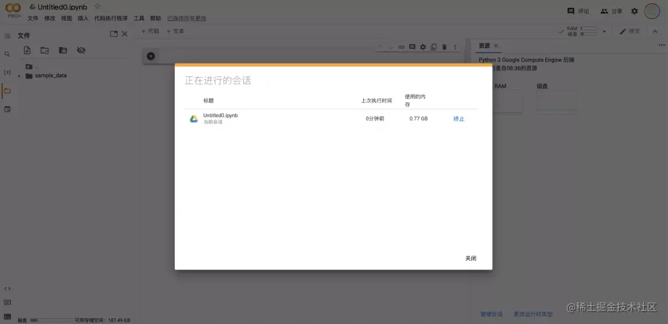The image size is (668, 324).
Task: Star the Untitled0.ipynb notebook
Action: [x=98, y=7]
